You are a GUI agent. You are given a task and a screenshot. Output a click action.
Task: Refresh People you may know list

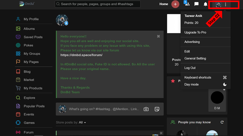click(222, 122)
